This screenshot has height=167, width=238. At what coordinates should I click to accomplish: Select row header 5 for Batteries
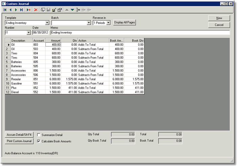[x=8, y=62]
